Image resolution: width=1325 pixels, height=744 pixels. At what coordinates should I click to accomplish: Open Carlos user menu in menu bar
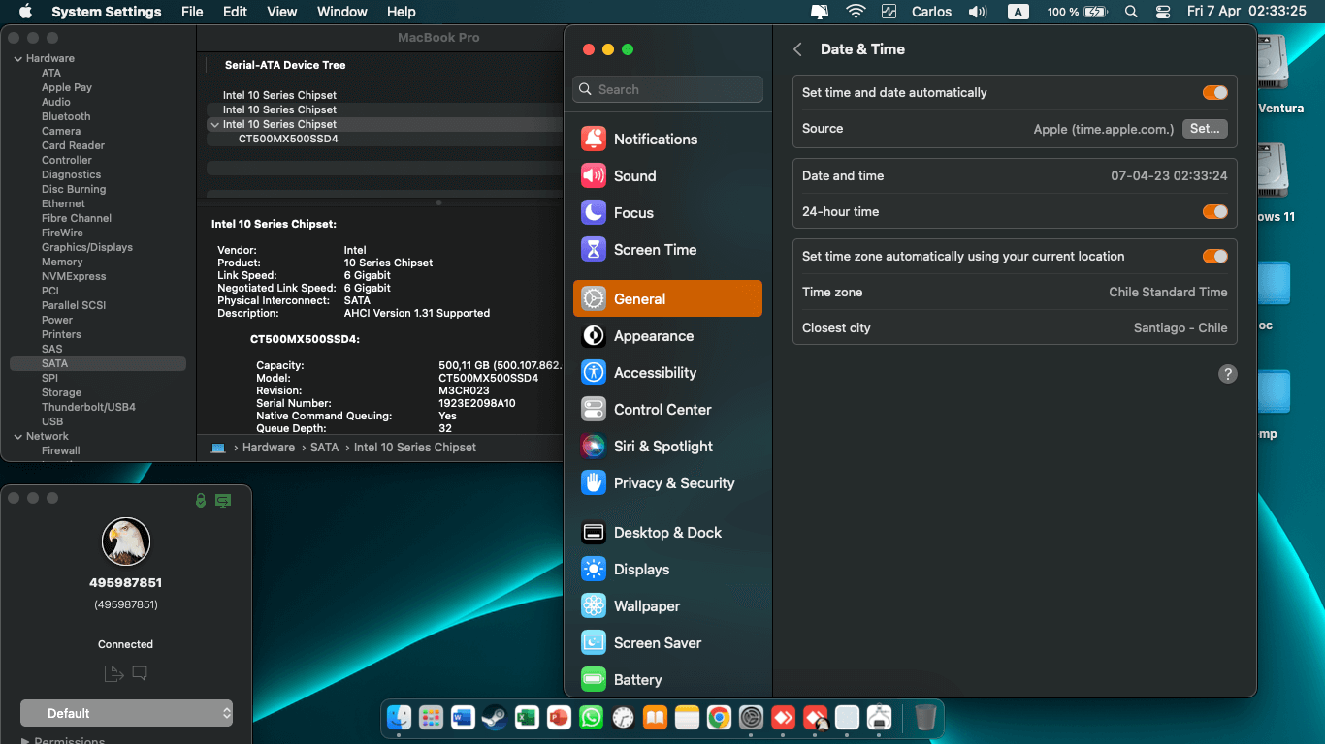coord(932,12)
